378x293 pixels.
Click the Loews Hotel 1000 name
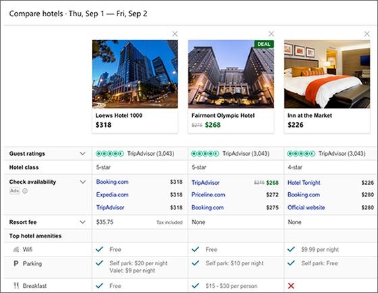119,115
